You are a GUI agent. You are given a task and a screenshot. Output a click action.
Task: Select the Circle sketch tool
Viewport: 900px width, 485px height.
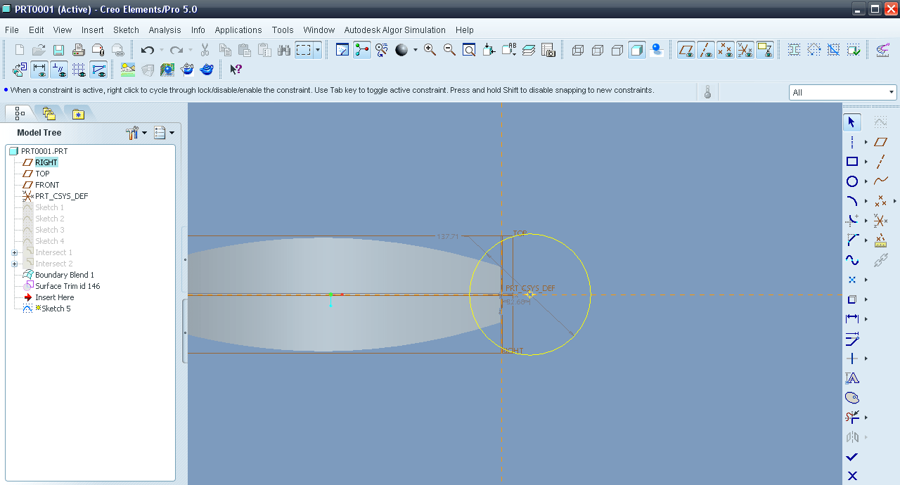pos(852,181)
